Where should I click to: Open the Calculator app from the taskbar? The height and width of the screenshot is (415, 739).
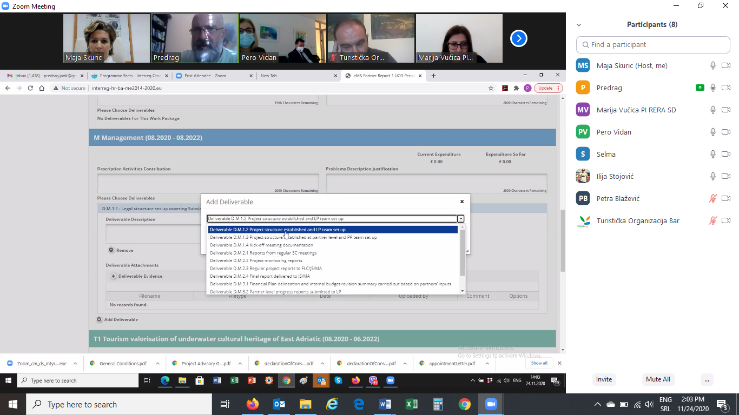coord(438,404)
